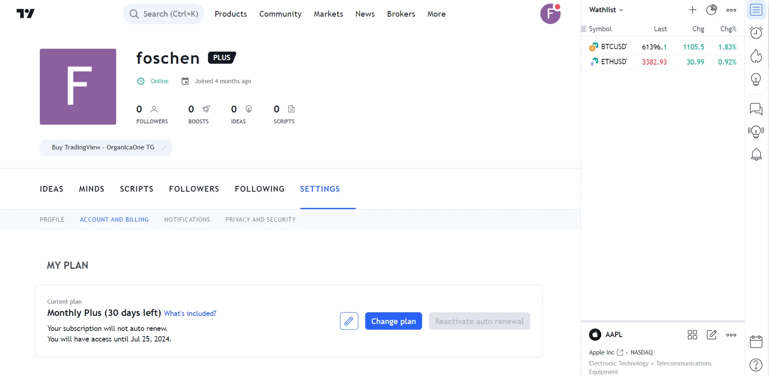
Task: Click the Telecommunications Equipment industry link
Action: click(x=650, y=367)
